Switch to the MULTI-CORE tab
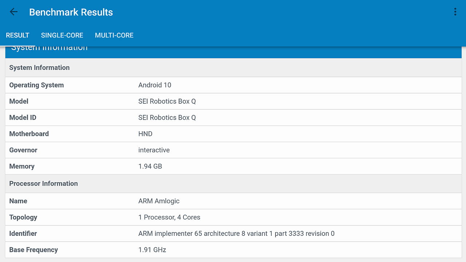Viewport: 466px width, 262px height. pyautogui.click(x=114, y=35)
